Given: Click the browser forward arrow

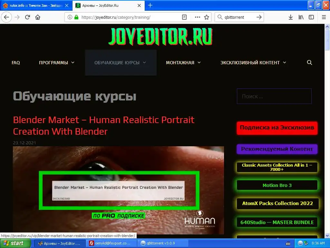Looking at the screenshot, I should (x=17, y=17).
